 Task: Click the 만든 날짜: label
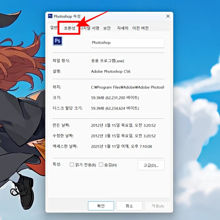[x=61, y=125]
